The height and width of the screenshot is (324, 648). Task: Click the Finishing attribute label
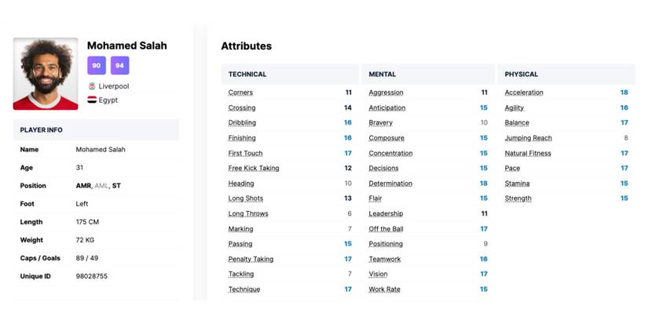(x=242, y=138)
